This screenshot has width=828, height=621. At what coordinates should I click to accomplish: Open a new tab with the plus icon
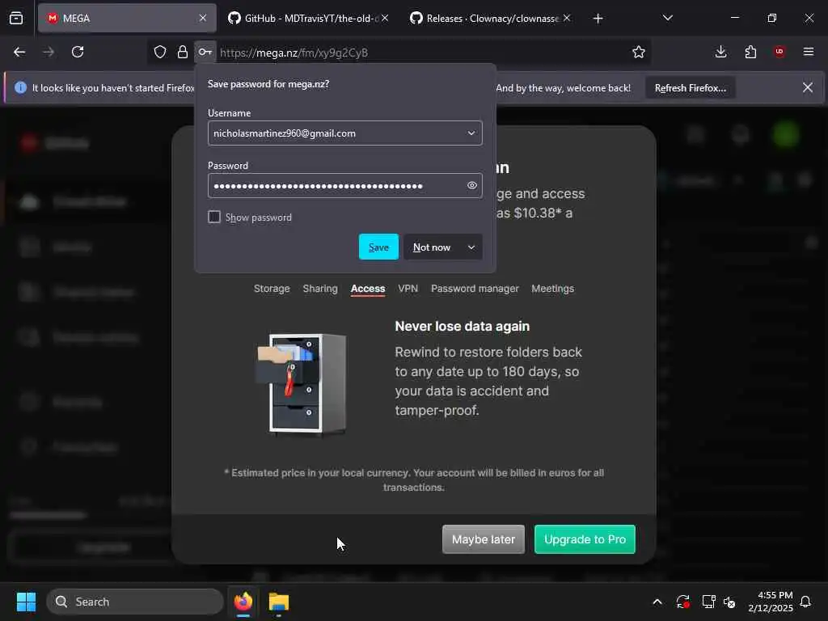(x=598, y=19)
